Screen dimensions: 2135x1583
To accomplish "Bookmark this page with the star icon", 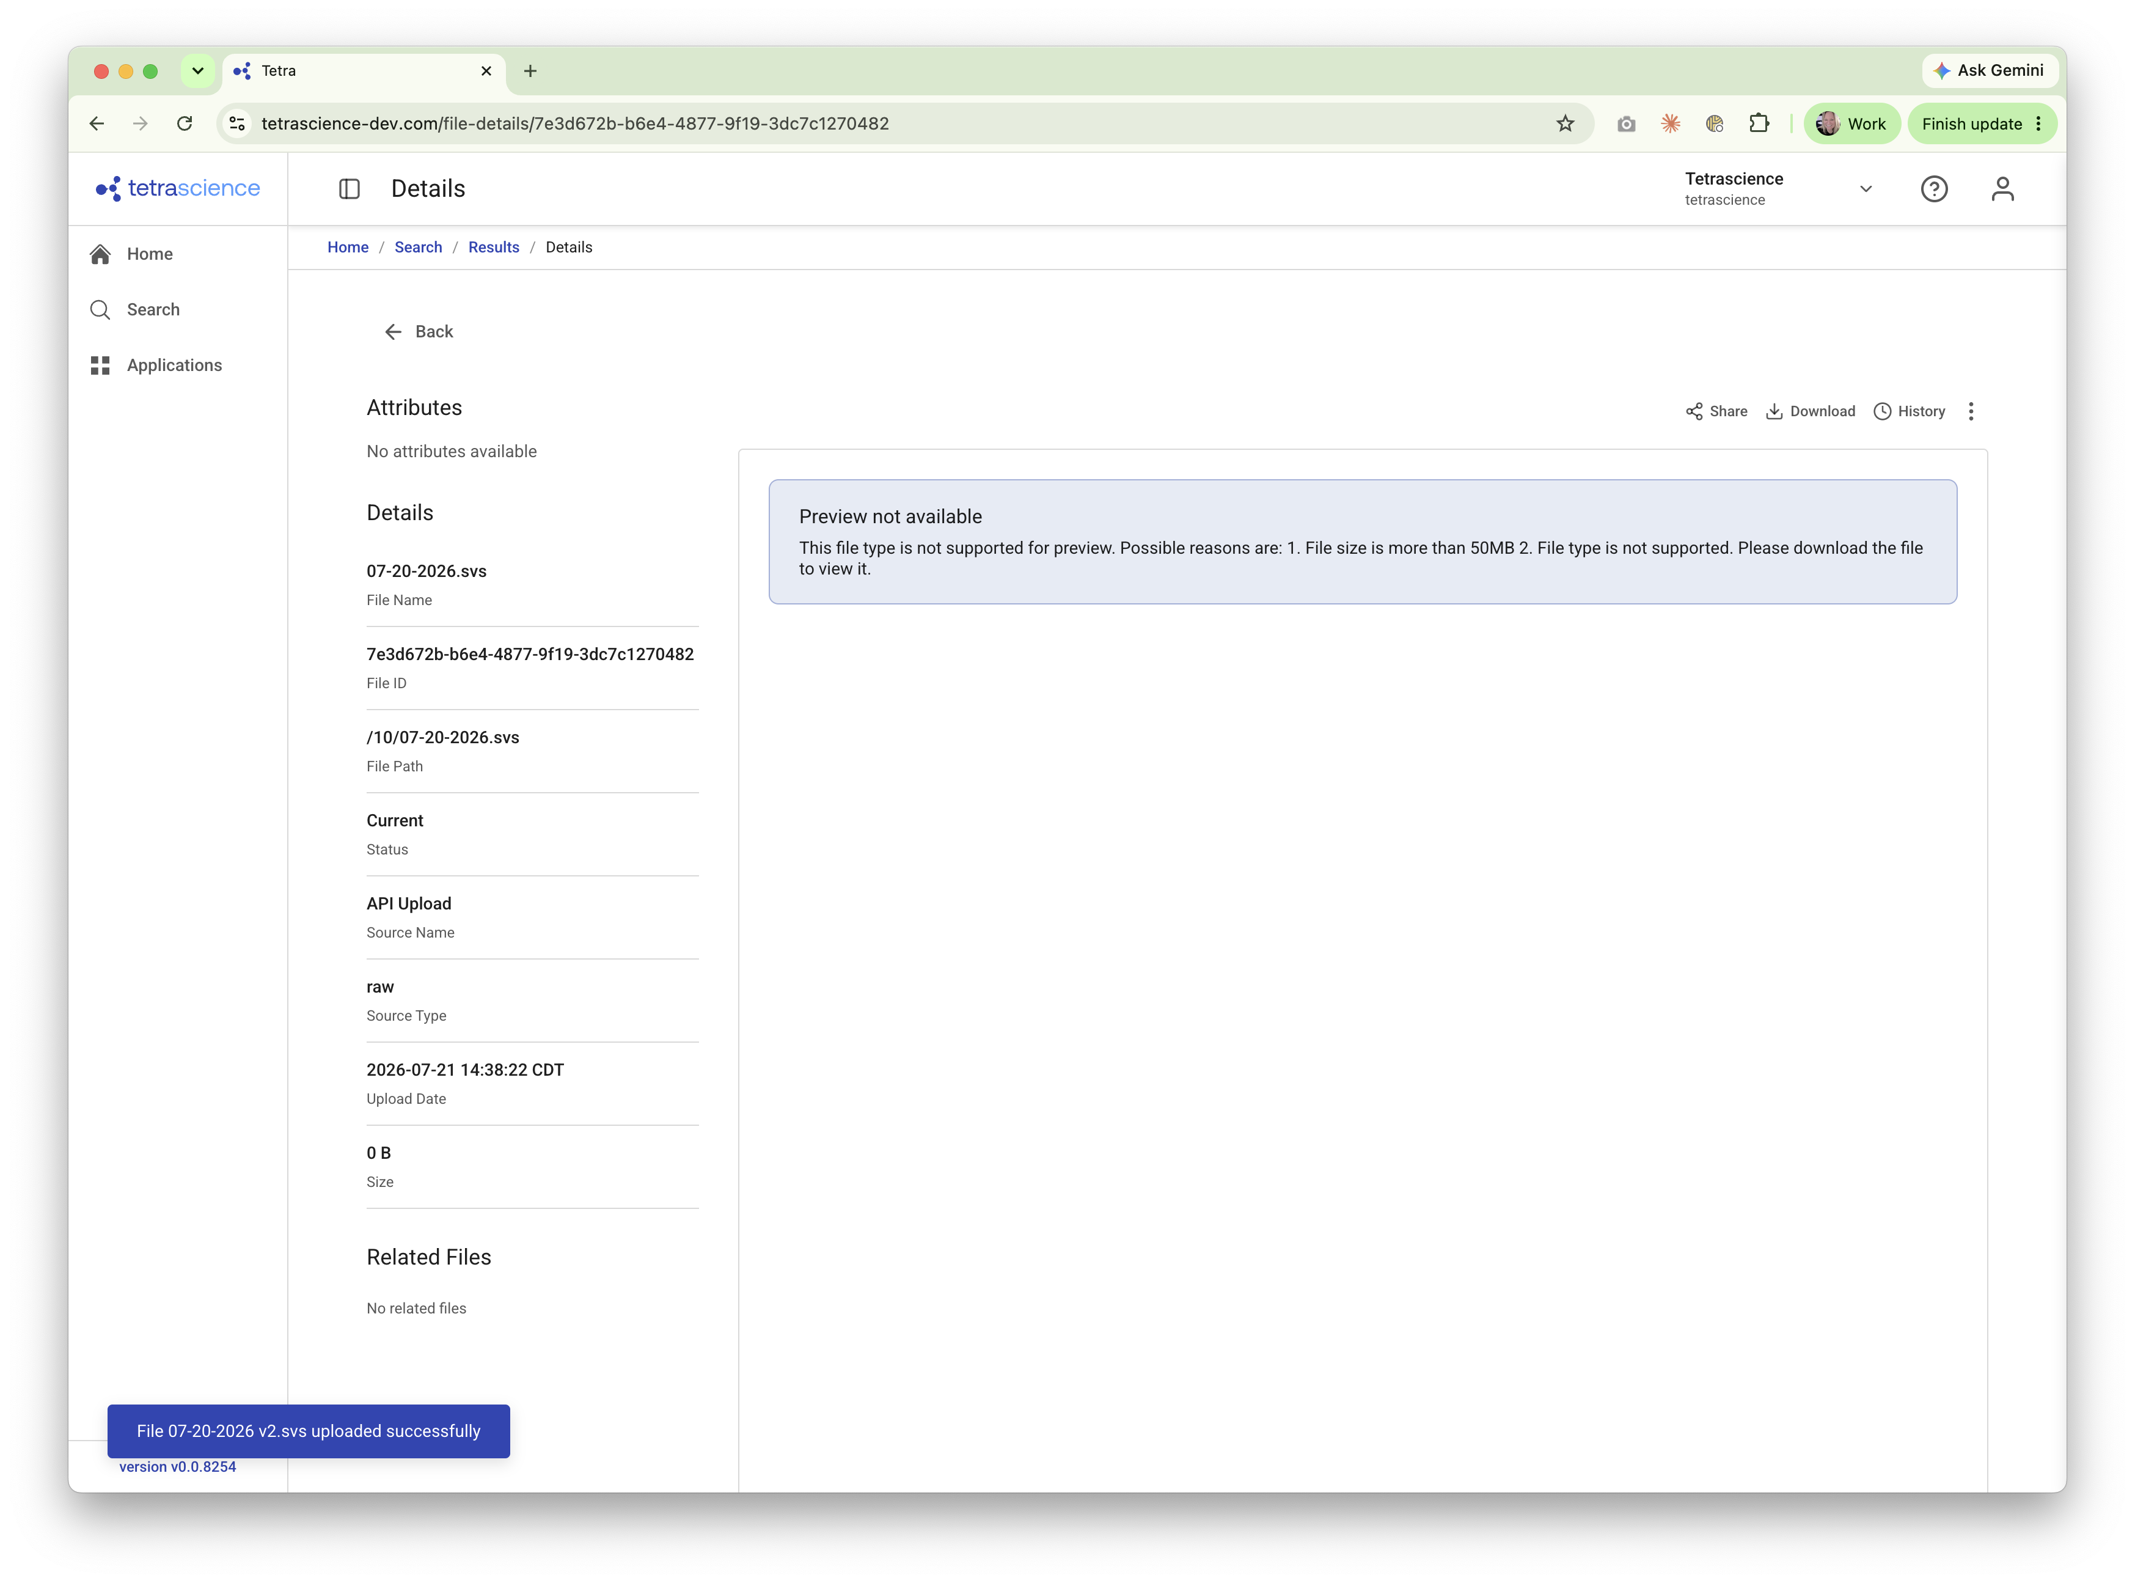I will pyautogui.click(x=1565, y=123).
